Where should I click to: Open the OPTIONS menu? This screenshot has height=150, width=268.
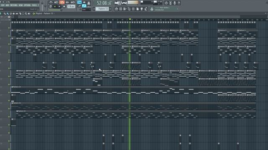27,5
